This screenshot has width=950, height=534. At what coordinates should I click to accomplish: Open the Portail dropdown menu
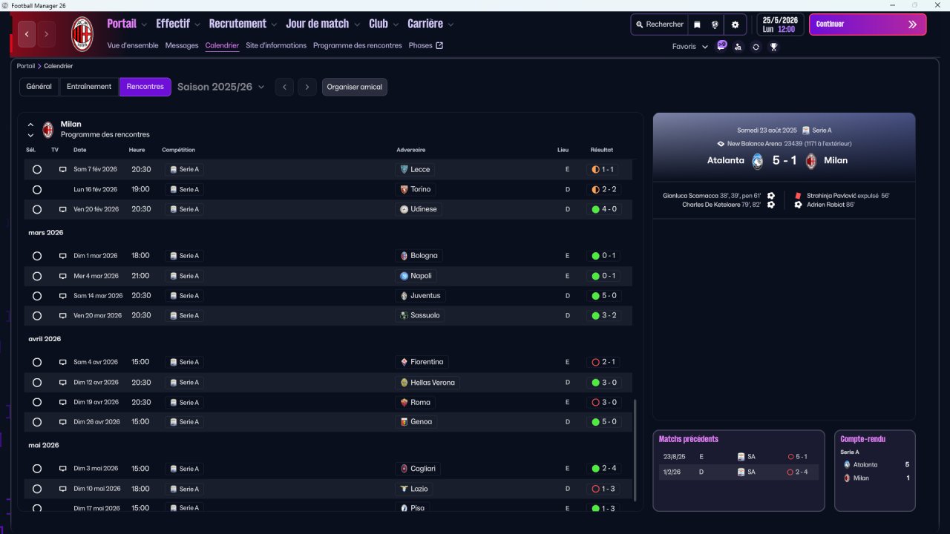127,24
